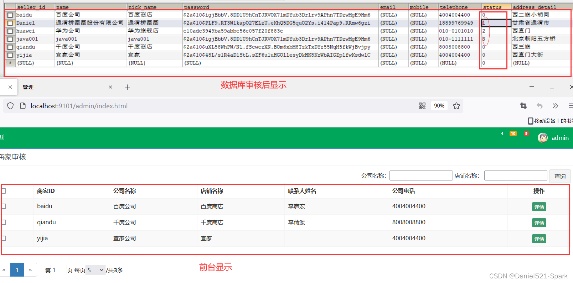Click the red 9 notification badge
The image size is (573, 283).
point(526,133)
